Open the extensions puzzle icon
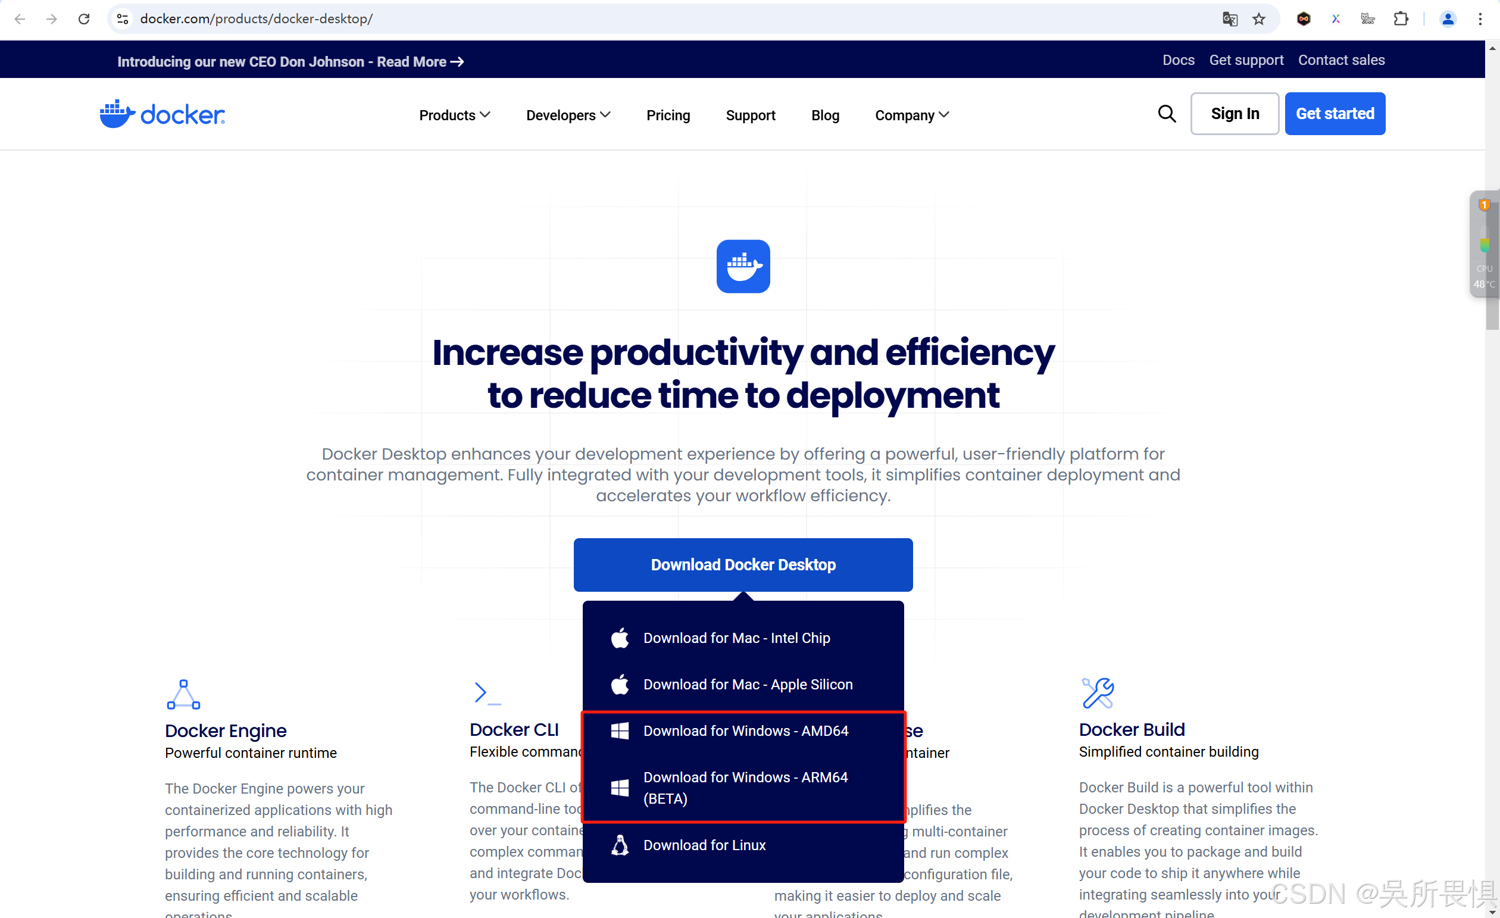 click(1401, 19)
